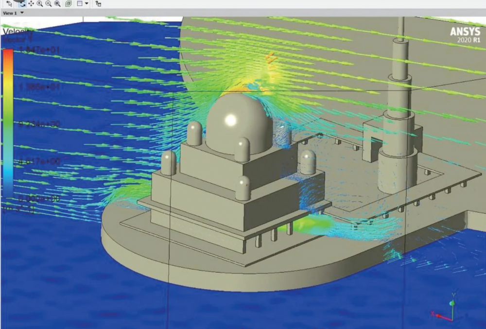Click the ANSYS 2020 R1 logo

(x=465, y=35)
